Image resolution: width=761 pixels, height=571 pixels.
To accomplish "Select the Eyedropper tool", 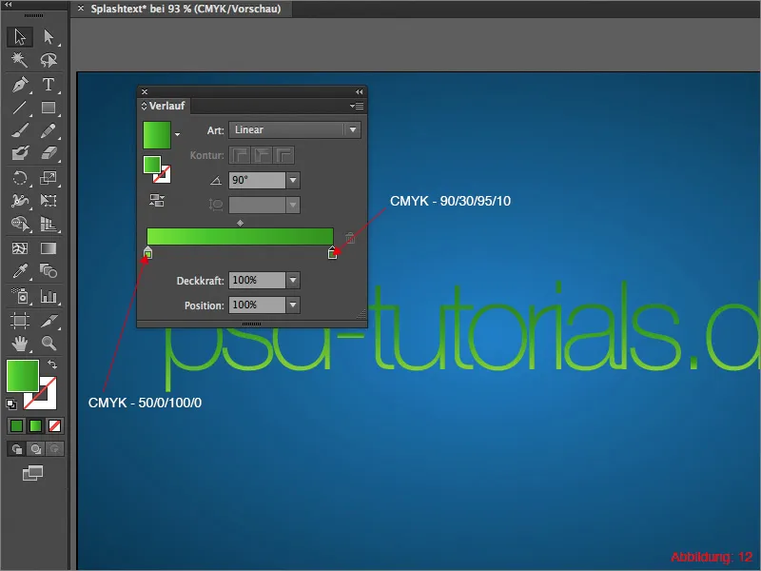I will click(x=20, y=271).
